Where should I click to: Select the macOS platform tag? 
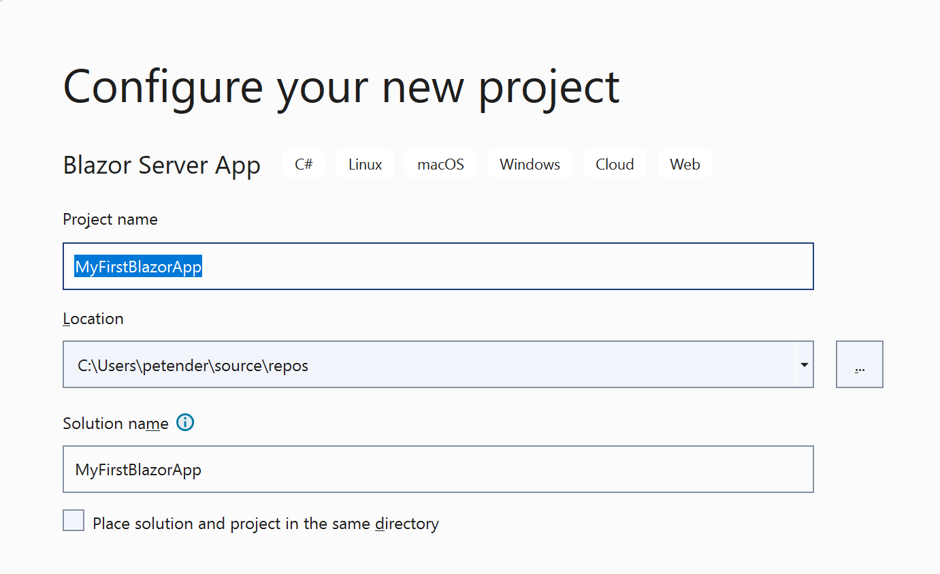tap(440, 163)
